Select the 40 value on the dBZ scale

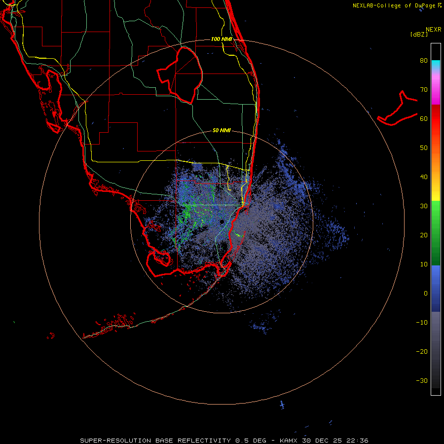[424, 177]
